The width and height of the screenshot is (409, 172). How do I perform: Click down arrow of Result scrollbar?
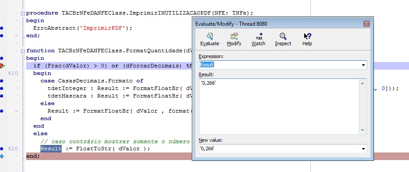(362, 130)
